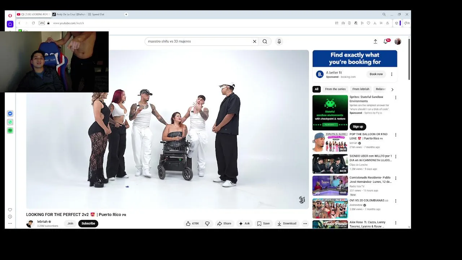Image resolution: width=462 pixels, height=260 pixels.
Task: Reload the page with refresh icon
Action: tap(33, 23)
